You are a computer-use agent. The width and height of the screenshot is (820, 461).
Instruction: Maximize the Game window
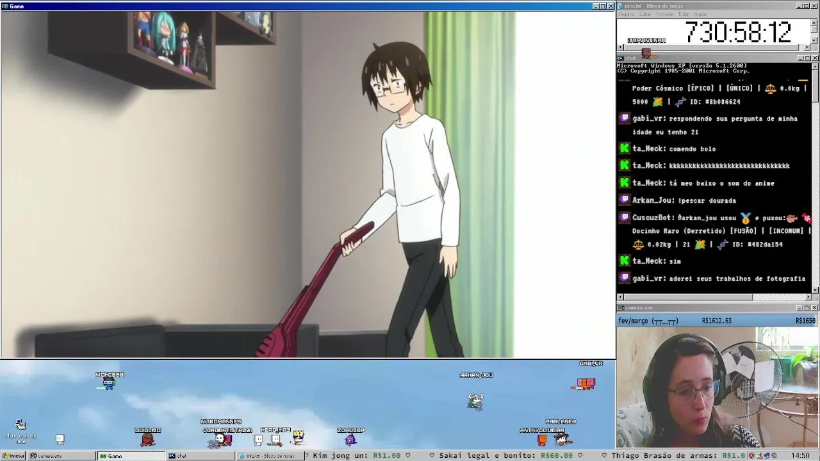point(602,6)
